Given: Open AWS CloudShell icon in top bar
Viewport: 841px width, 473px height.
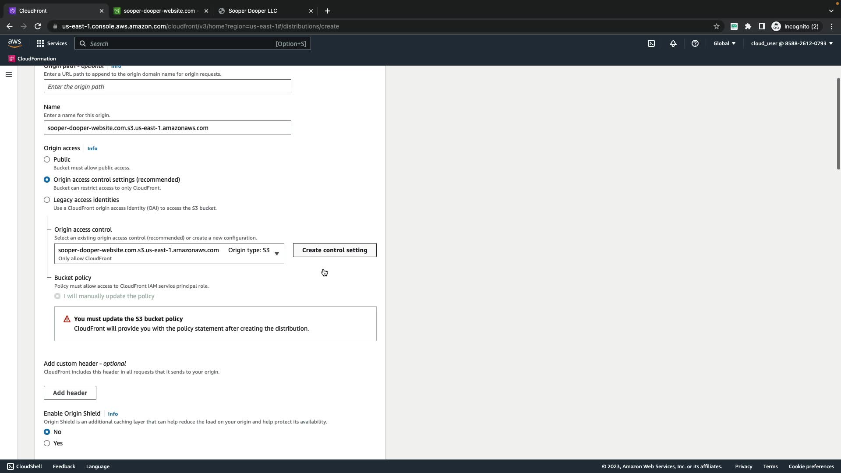Looking at the screenshot, I should tap(651, 43).
